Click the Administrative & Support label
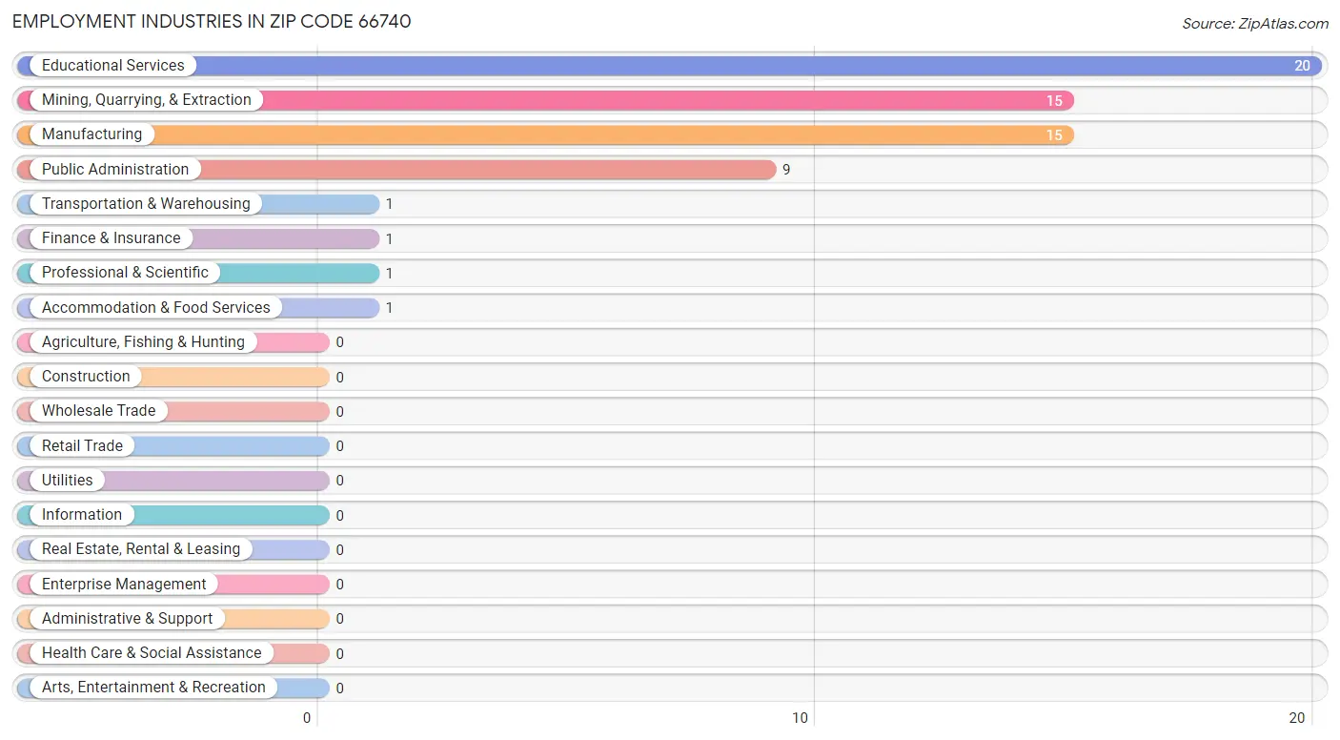Image resolution: width=1340 pixels, height=740 pixels. (x=127, y=619)
